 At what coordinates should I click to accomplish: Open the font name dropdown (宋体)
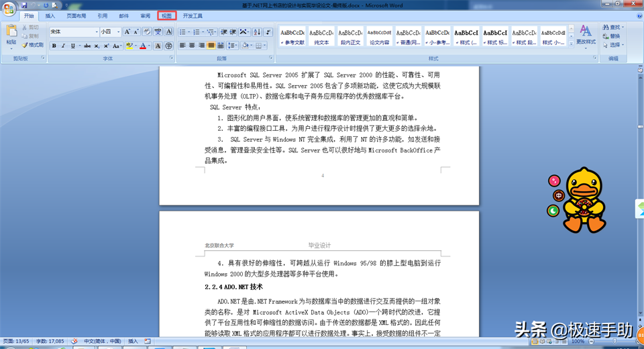point(74,32)
